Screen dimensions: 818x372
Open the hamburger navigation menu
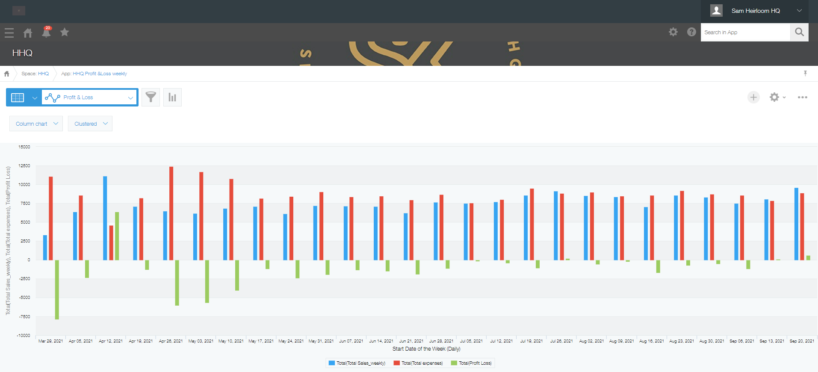pos(9,32)
